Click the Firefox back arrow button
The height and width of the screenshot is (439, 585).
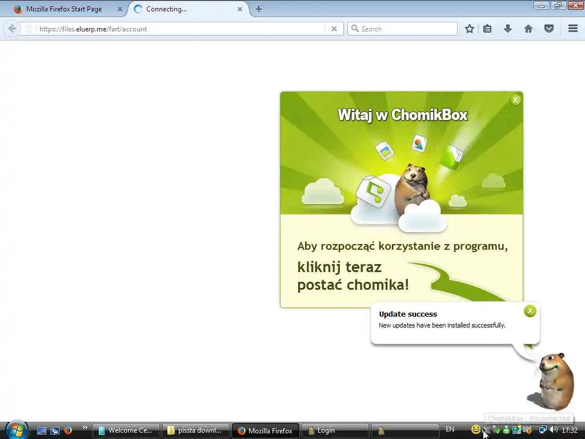click(x=12, y=29)
